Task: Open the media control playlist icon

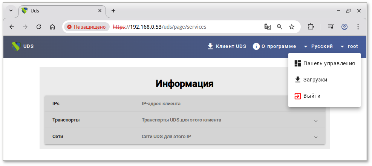Action: pyautogui.click(x=331, y=27)
